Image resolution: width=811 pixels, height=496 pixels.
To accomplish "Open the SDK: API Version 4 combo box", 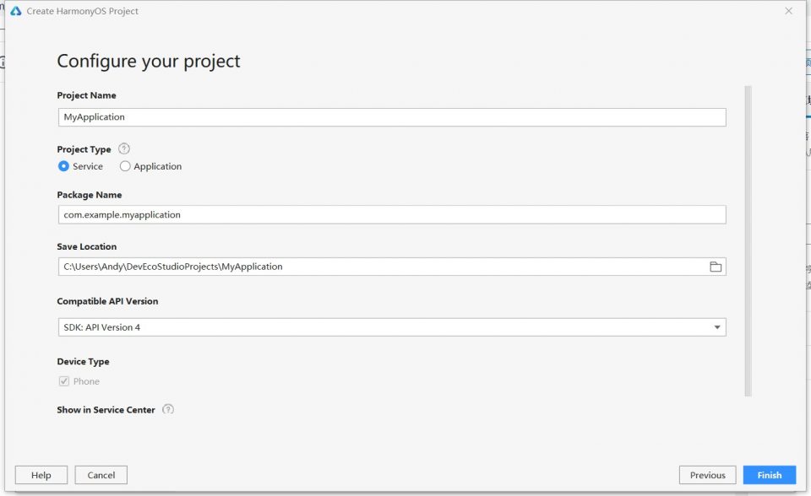I will [392, 327].
